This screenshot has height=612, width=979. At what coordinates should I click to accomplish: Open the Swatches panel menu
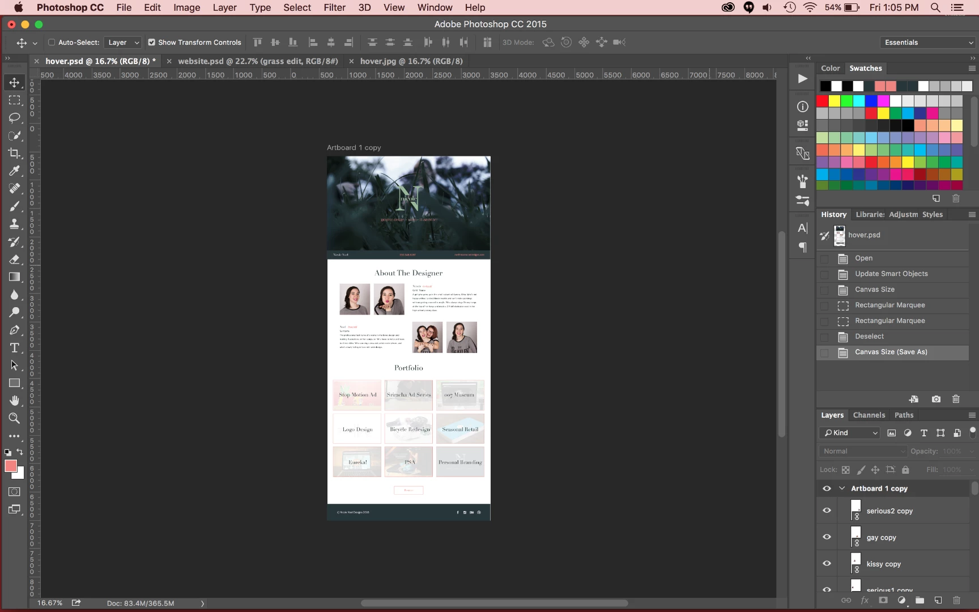coord(972,69)
